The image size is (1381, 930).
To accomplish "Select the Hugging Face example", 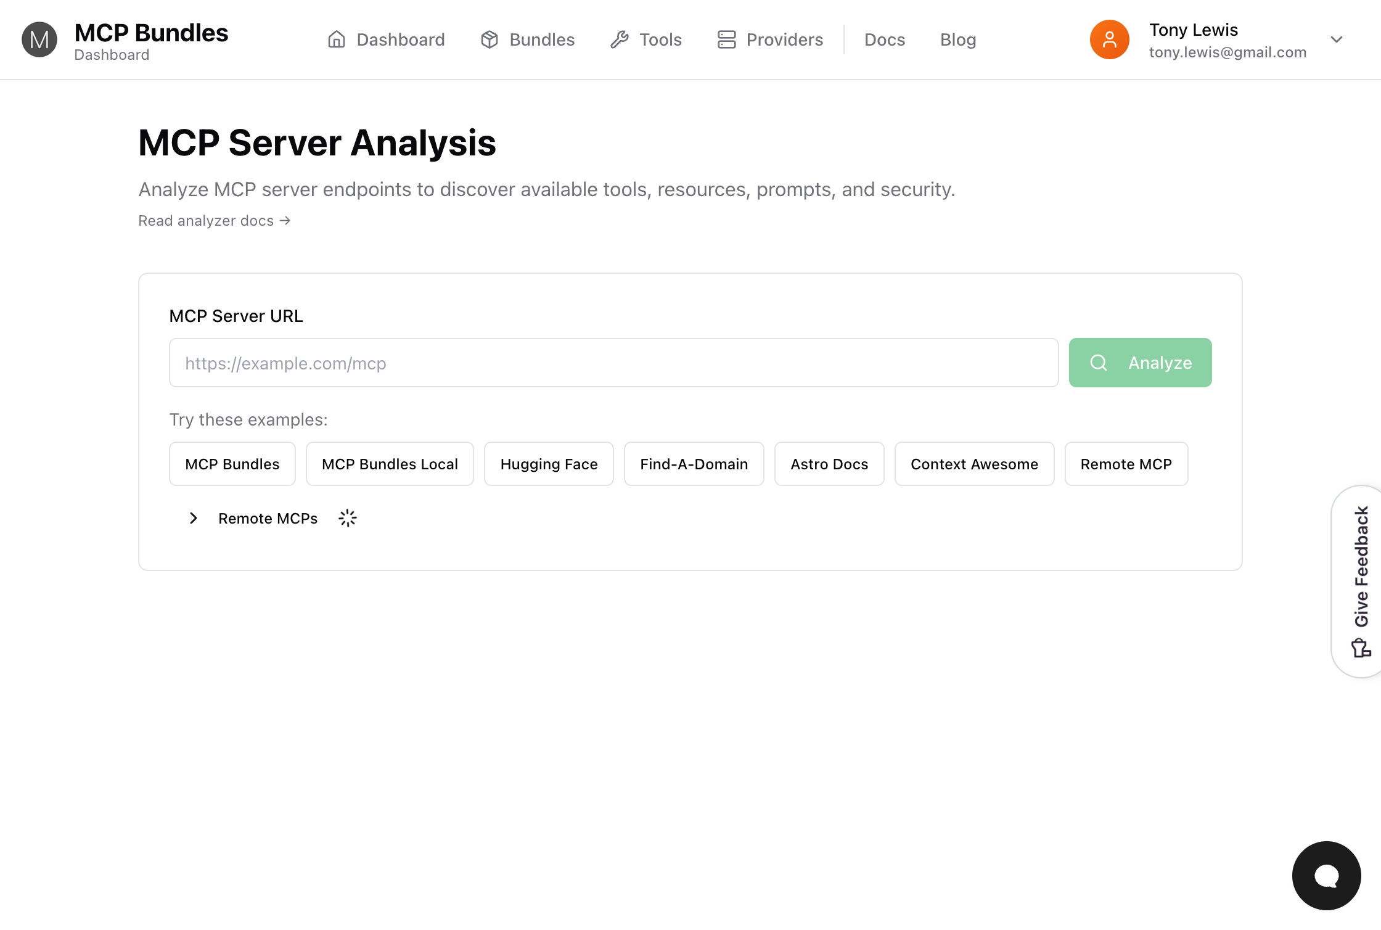I will 549,464.
